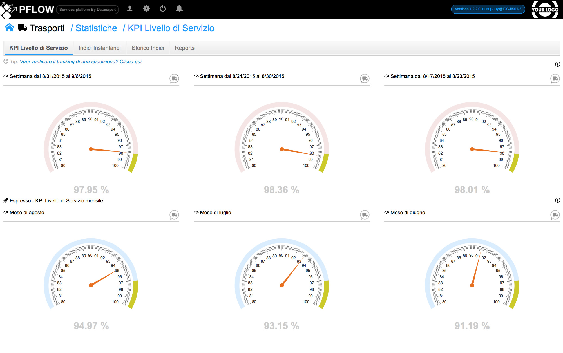Click the power logout icon
Viewport: 563px width, 353px height.
(163, 9)
